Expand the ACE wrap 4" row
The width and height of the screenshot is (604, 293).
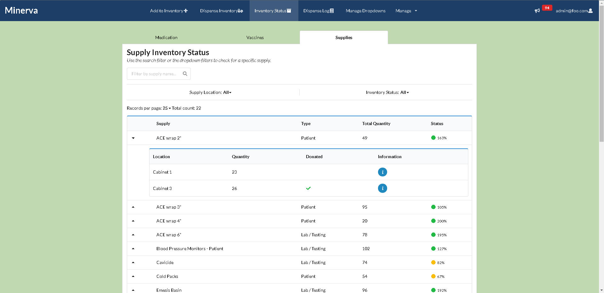133,221
